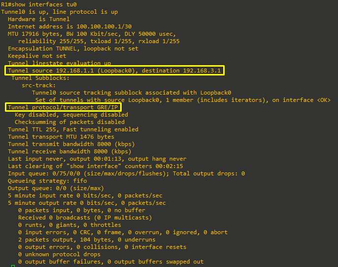Click the highlighted Tunnel source line

tap(114, 71)
